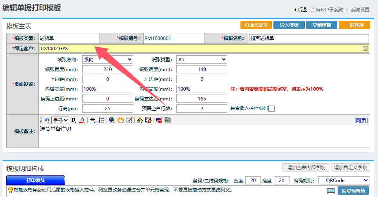Open the font color picker
The width and height of the screenshot is (378, 197).
82,120
